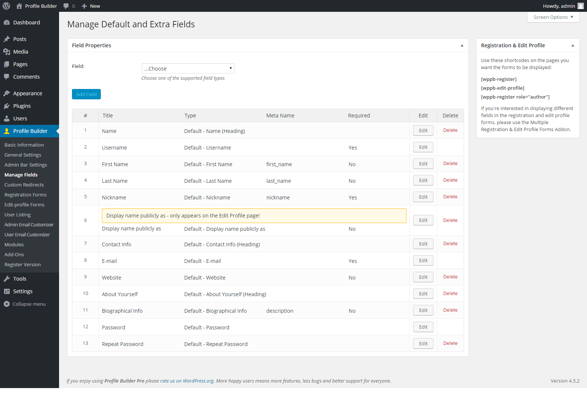Open Admin Bar Settings submenu item

pos(26,165)
